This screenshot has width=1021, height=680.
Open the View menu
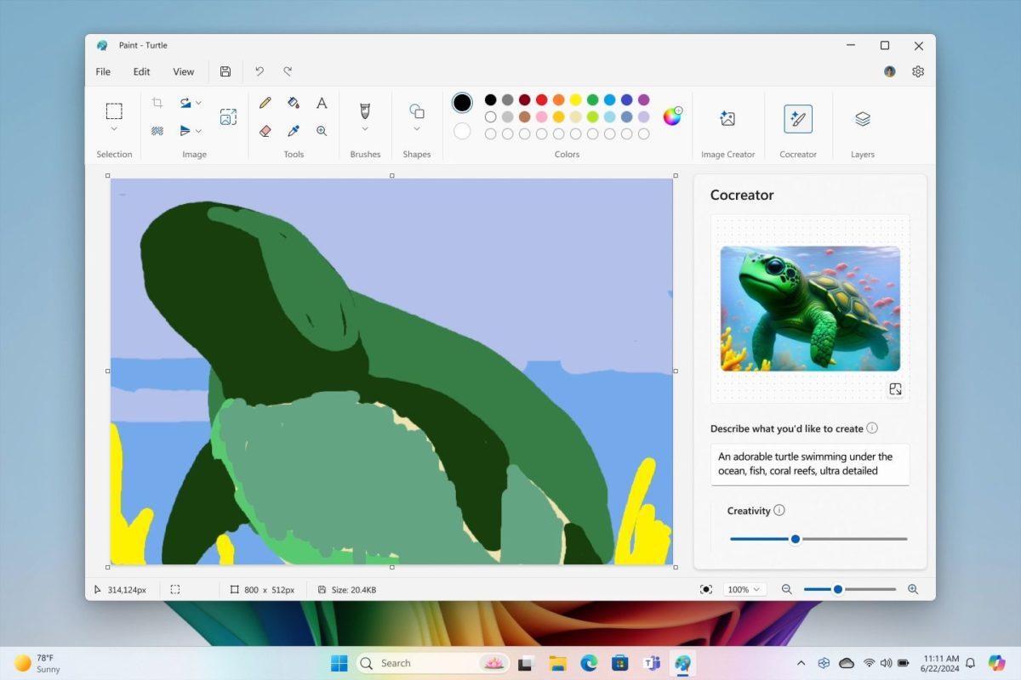pos(184,71)
